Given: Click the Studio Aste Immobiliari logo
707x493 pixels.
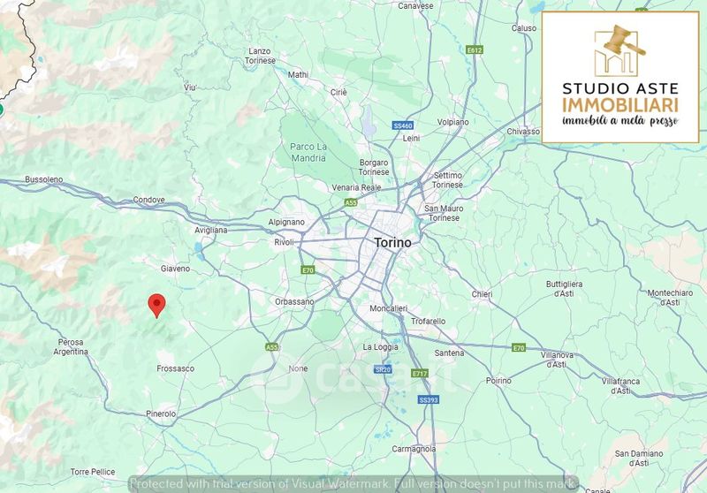Looking at the screenshot, I should click(x=620, y=78).
